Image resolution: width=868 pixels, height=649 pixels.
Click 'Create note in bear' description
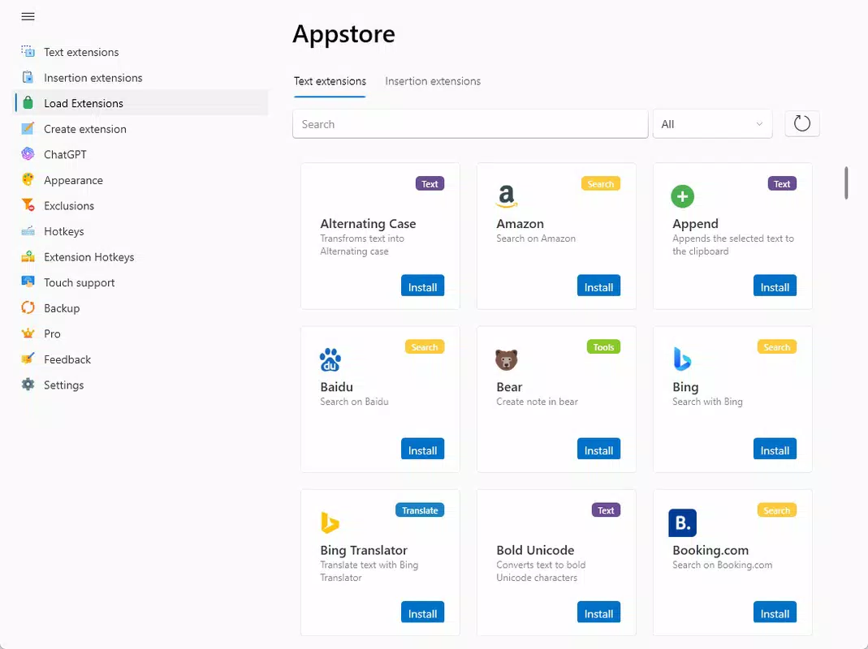point(537,402)
